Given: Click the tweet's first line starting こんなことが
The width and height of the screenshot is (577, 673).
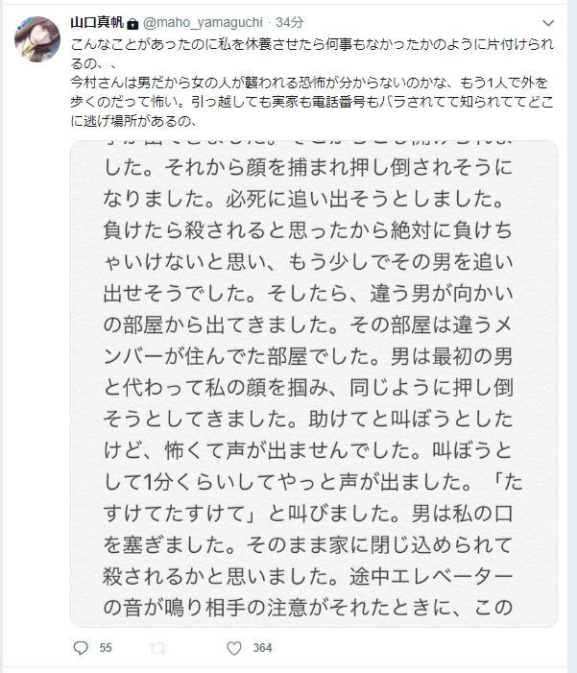Looking at the screenshot, I should point(312,45).
